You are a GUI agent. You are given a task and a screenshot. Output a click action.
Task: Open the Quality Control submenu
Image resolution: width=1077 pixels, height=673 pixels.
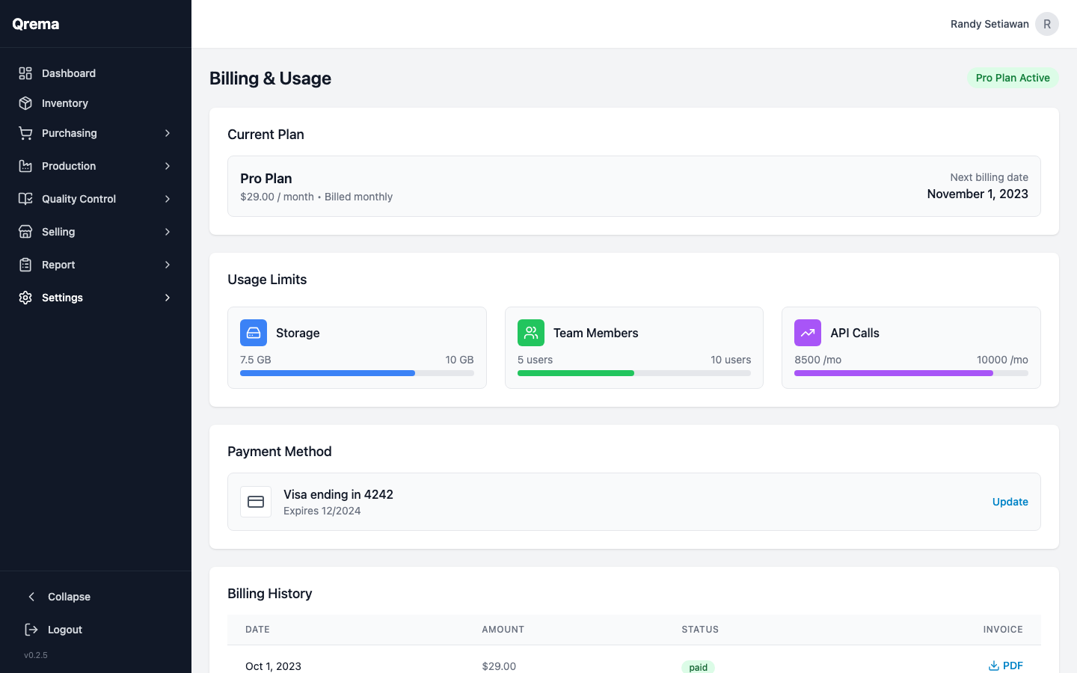coord(167,199)
